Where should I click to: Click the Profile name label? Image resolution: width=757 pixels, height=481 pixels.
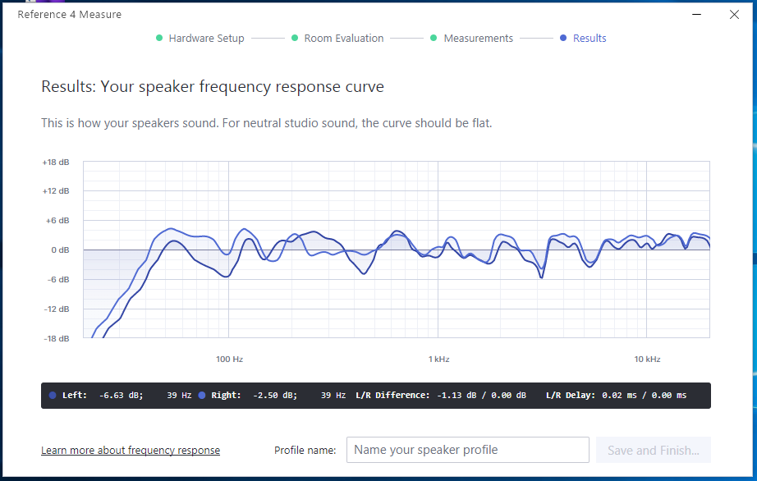[x=305, y=450]
